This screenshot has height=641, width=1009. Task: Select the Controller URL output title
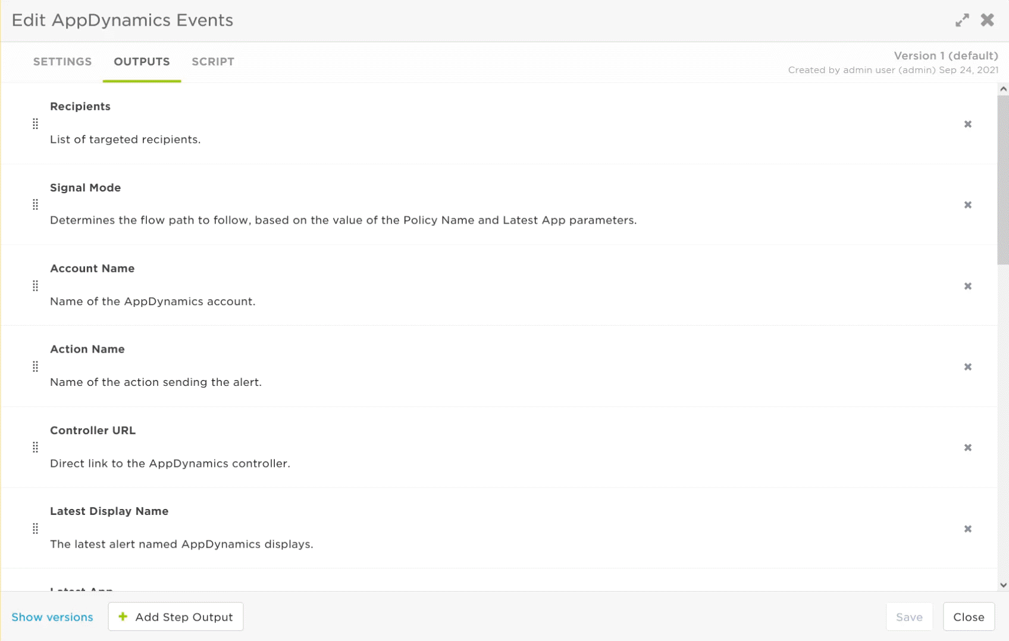click(x=93, y=431)
